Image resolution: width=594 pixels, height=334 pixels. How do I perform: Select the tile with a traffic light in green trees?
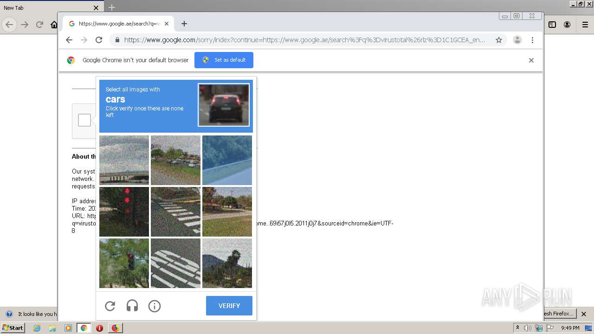click(124, 263)
